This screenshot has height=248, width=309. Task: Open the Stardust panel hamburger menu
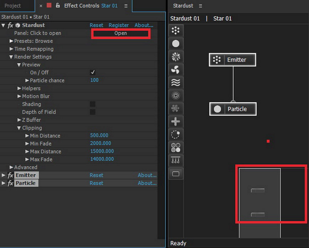[x=200, y=6]
